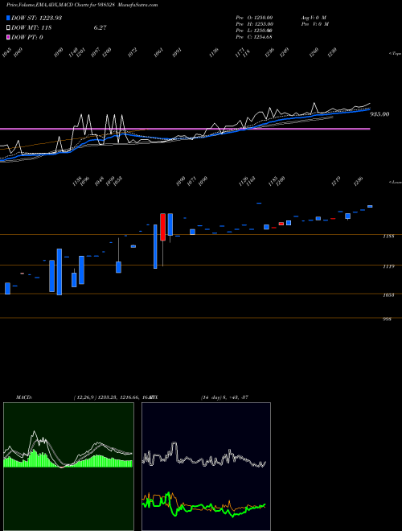Click the 998 price level label
The image size is (402, 531).
(x=387, y=319)
